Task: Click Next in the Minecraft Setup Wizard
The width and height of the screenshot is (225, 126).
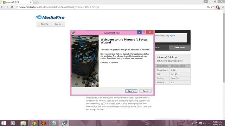Action: coord(131,91)
